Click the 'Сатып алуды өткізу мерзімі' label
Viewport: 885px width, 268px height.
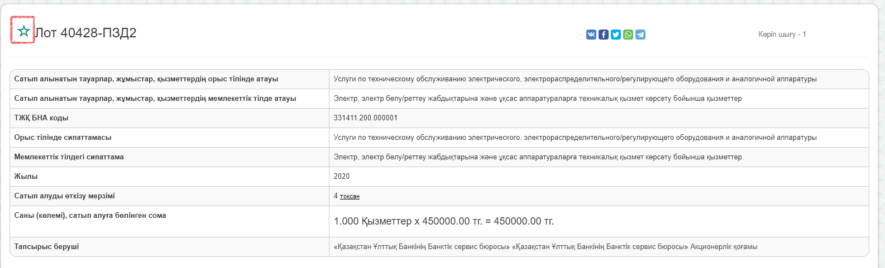(64, 196)
